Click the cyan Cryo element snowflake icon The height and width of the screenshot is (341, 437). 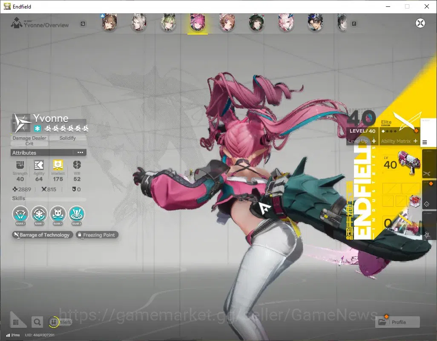37,129
